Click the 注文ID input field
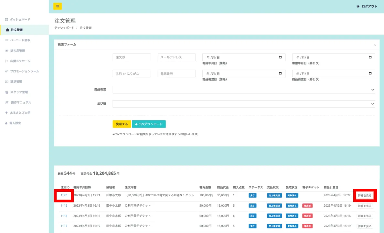 pyautogui.click(x=132, y=57)
